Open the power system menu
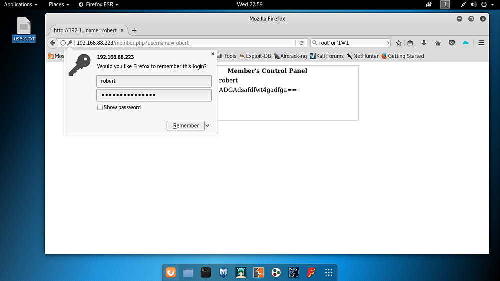 pos(484,4)
